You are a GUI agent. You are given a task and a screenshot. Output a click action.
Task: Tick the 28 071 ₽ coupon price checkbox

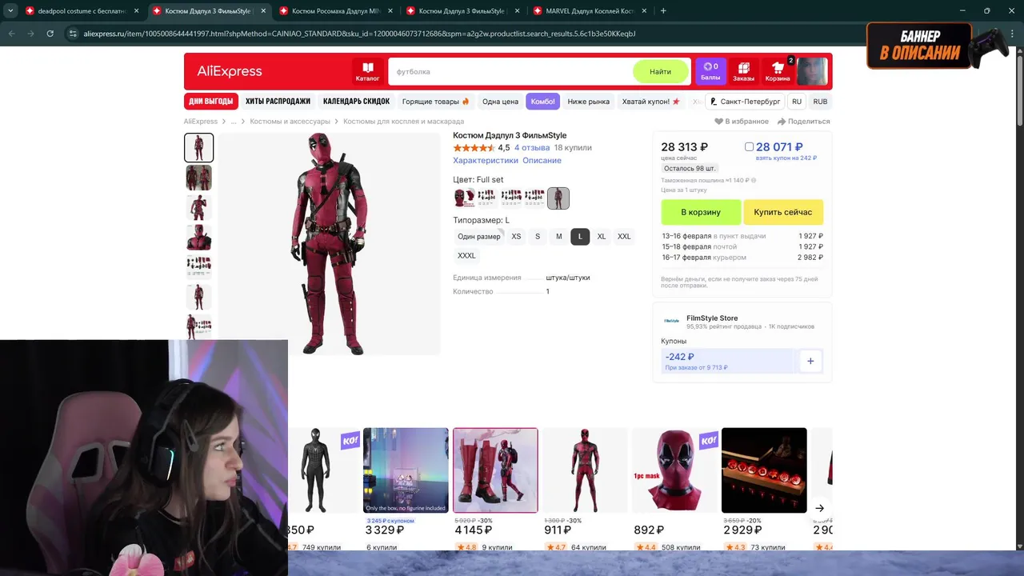[x=749, y=147]
